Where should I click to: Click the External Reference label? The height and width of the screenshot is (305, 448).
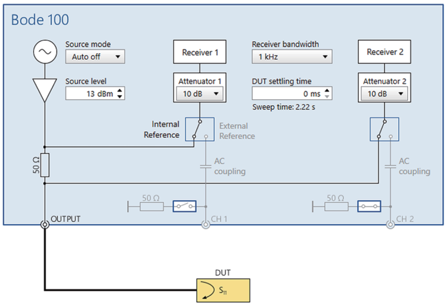[237, 131]
